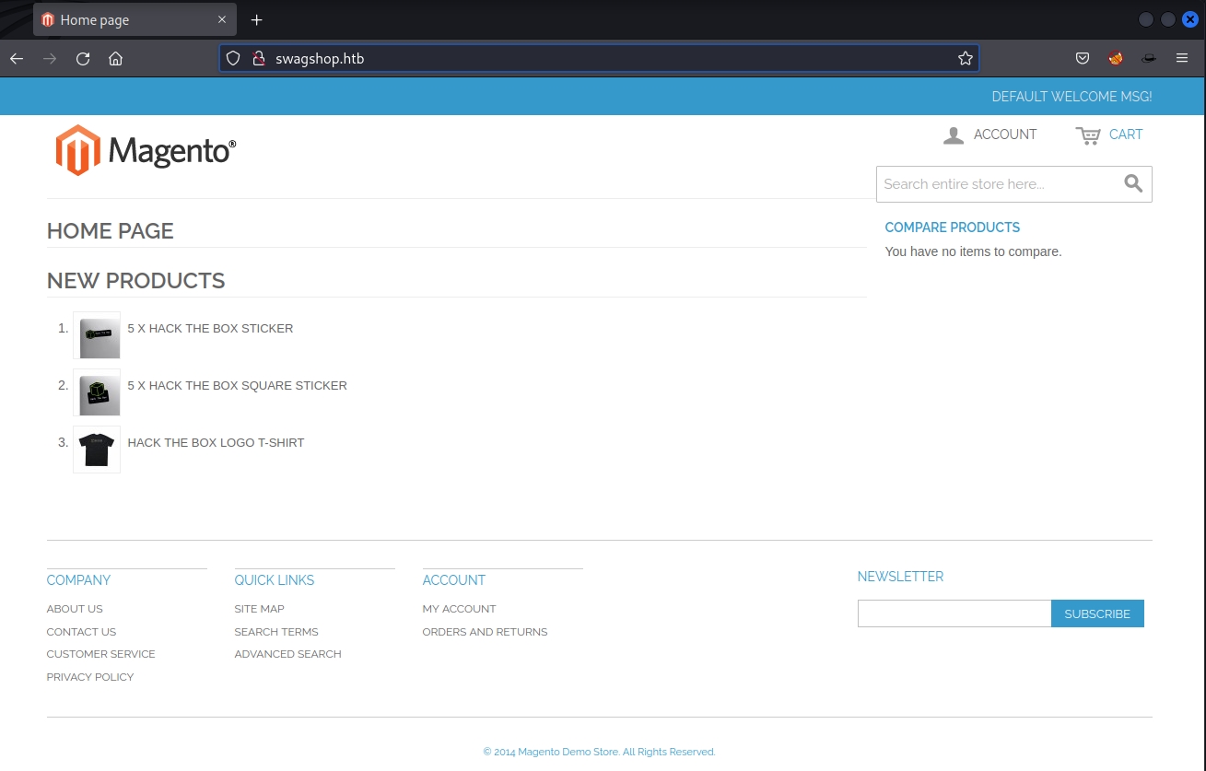Open the shopping Cart icon
Image resolution: width=1206 pixels, height=771 pixels.
point(1088,135)
